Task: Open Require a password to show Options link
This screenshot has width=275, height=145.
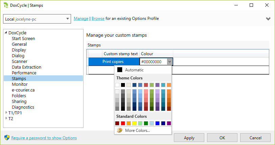Action: [44, 138]
